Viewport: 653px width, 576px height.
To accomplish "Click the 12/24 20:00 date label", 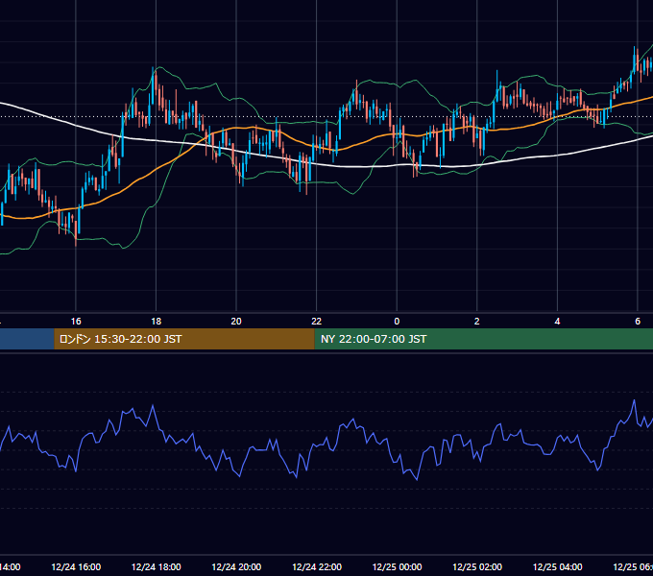I will pos(236,566).
